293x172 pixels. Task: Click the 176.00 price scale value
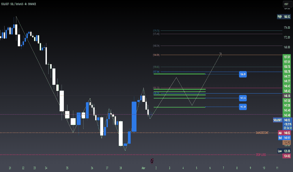click(287, 28)
